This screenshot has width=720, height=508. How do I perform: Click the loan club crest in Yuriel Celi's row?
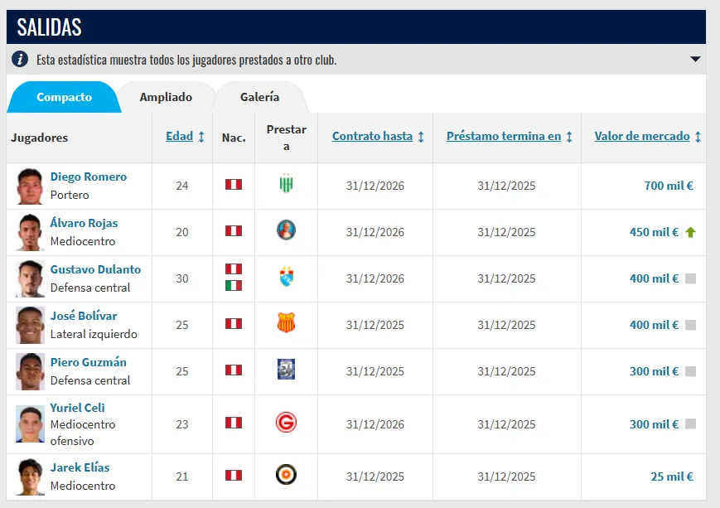(285, 424)
